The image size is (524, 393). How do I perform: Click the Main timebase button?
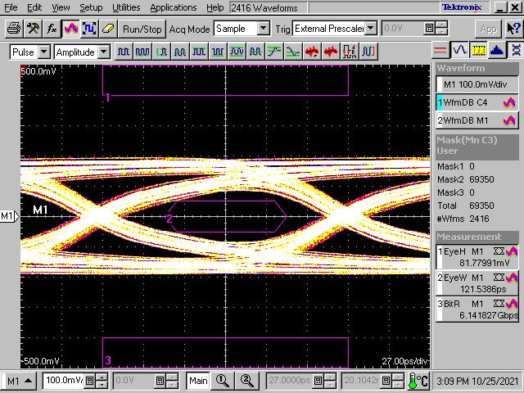pos(198,381)
